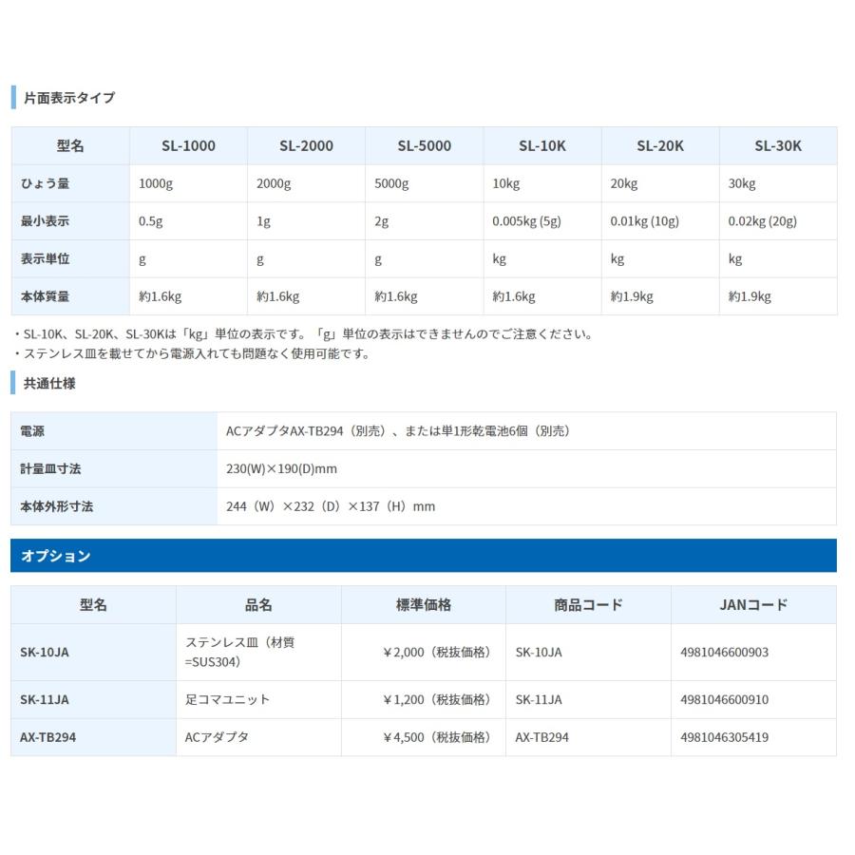
Task: Click the 0.02kg (20g) minimum display cell
Action: pos(762,221)
